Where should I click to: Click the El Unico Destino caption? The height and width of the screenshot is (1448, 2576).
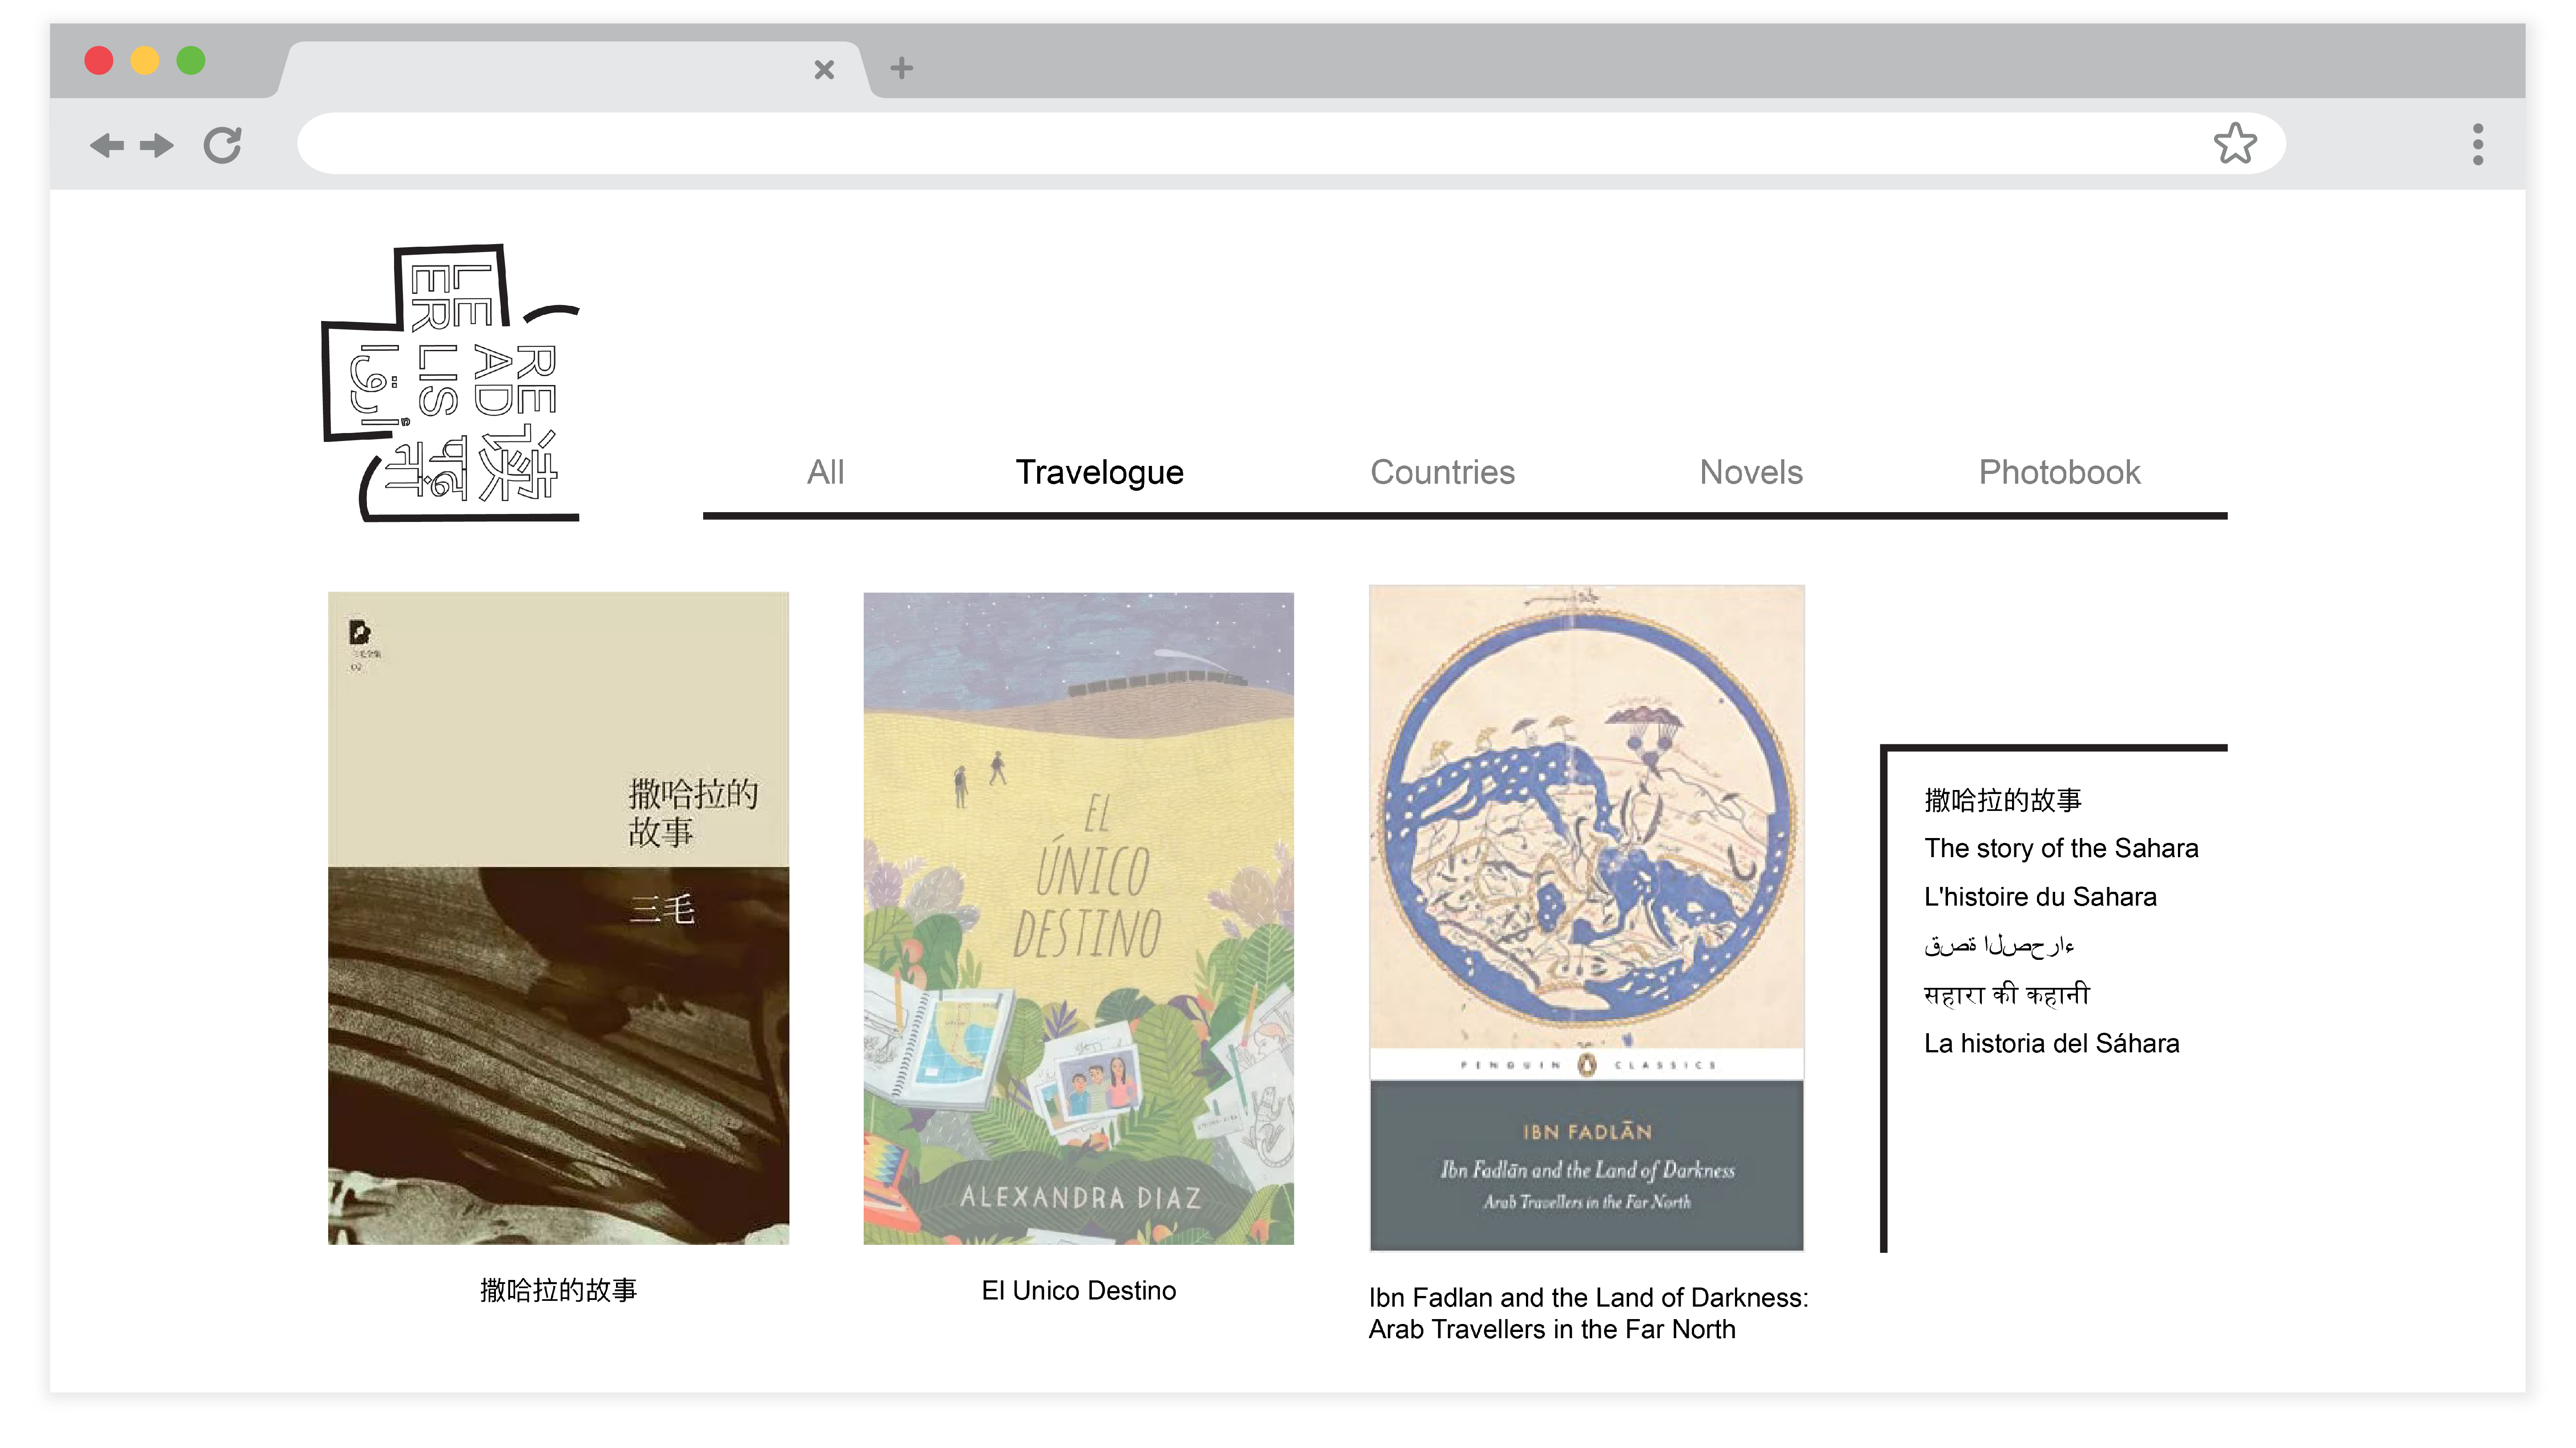1079,1290
